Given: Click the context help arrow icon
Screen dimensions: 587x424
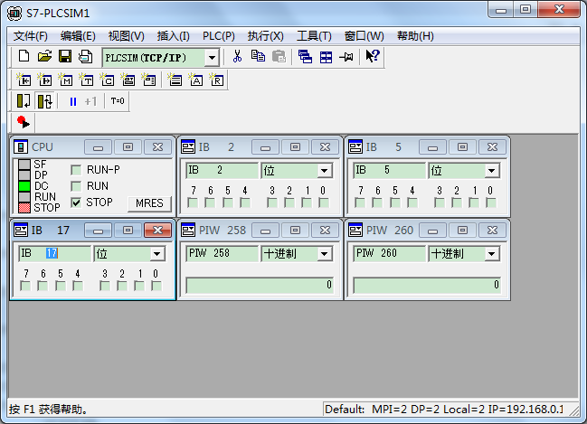Looking at the screenshot, I should (373, 57).
